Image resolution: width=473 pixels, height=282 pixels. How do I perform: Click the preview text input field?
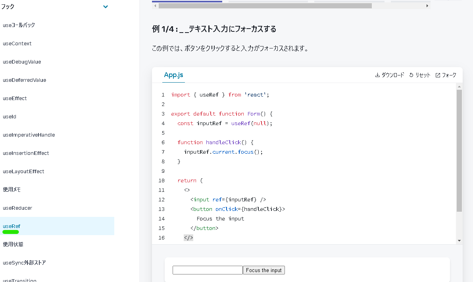pos(208,270)
